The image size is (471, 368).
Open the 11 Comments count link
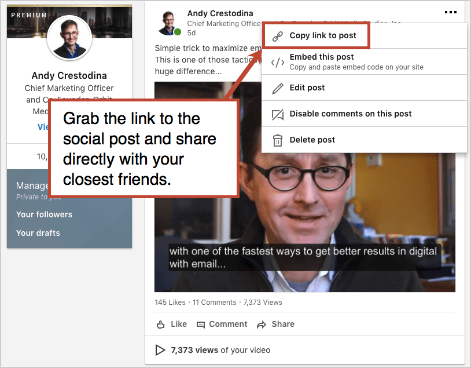click(x=215, y=303)
